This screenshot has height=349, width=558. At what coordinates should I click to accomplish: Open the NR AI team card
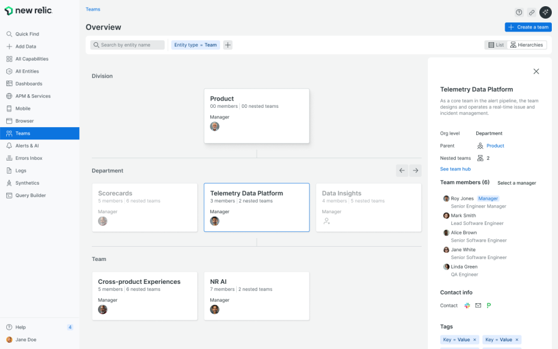(257, 296)
